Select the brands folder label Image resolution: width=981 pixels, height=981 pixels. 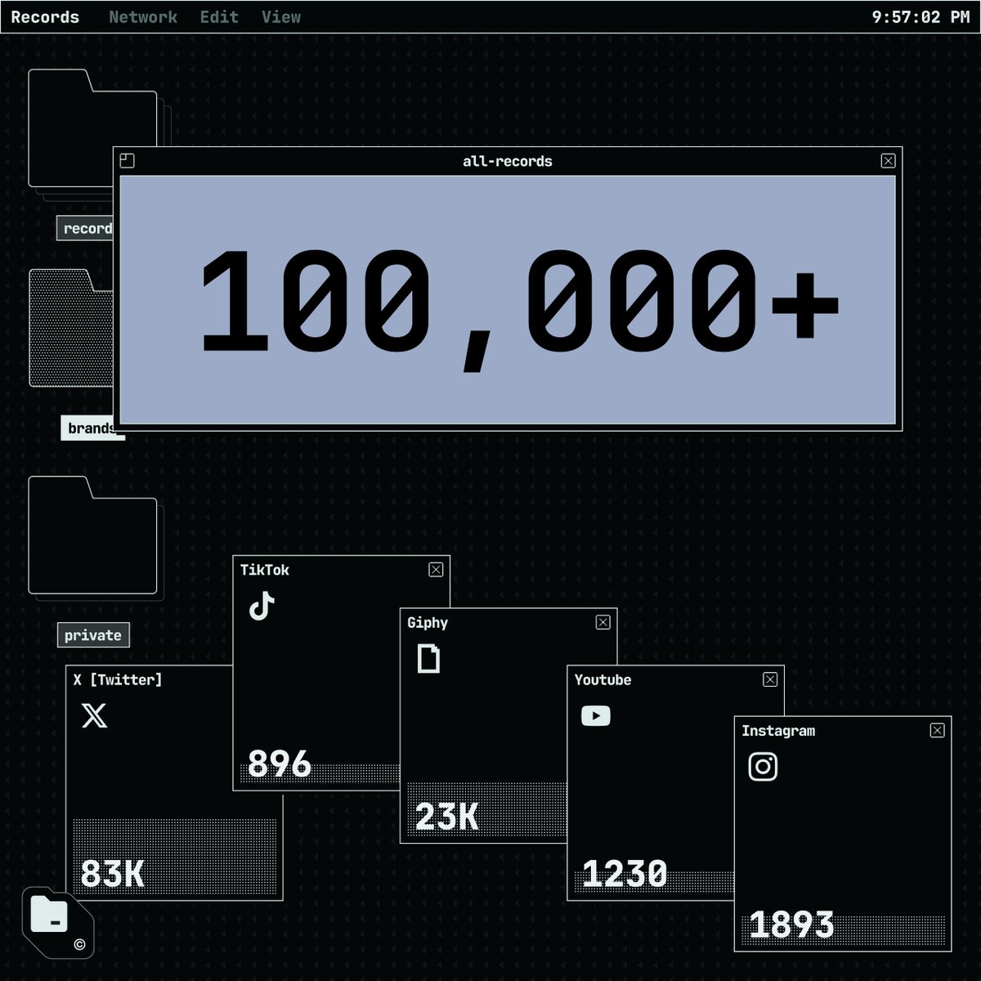click(89, 428)
